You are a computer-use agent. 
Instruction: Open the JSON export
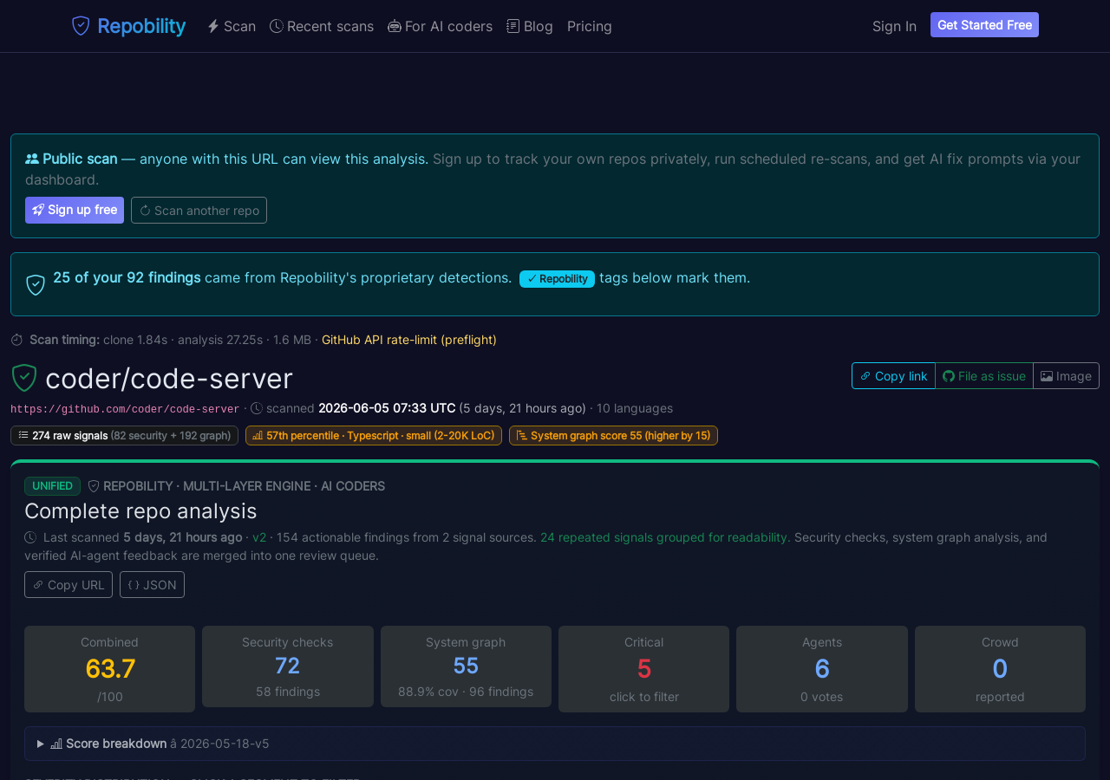(152, 584)
